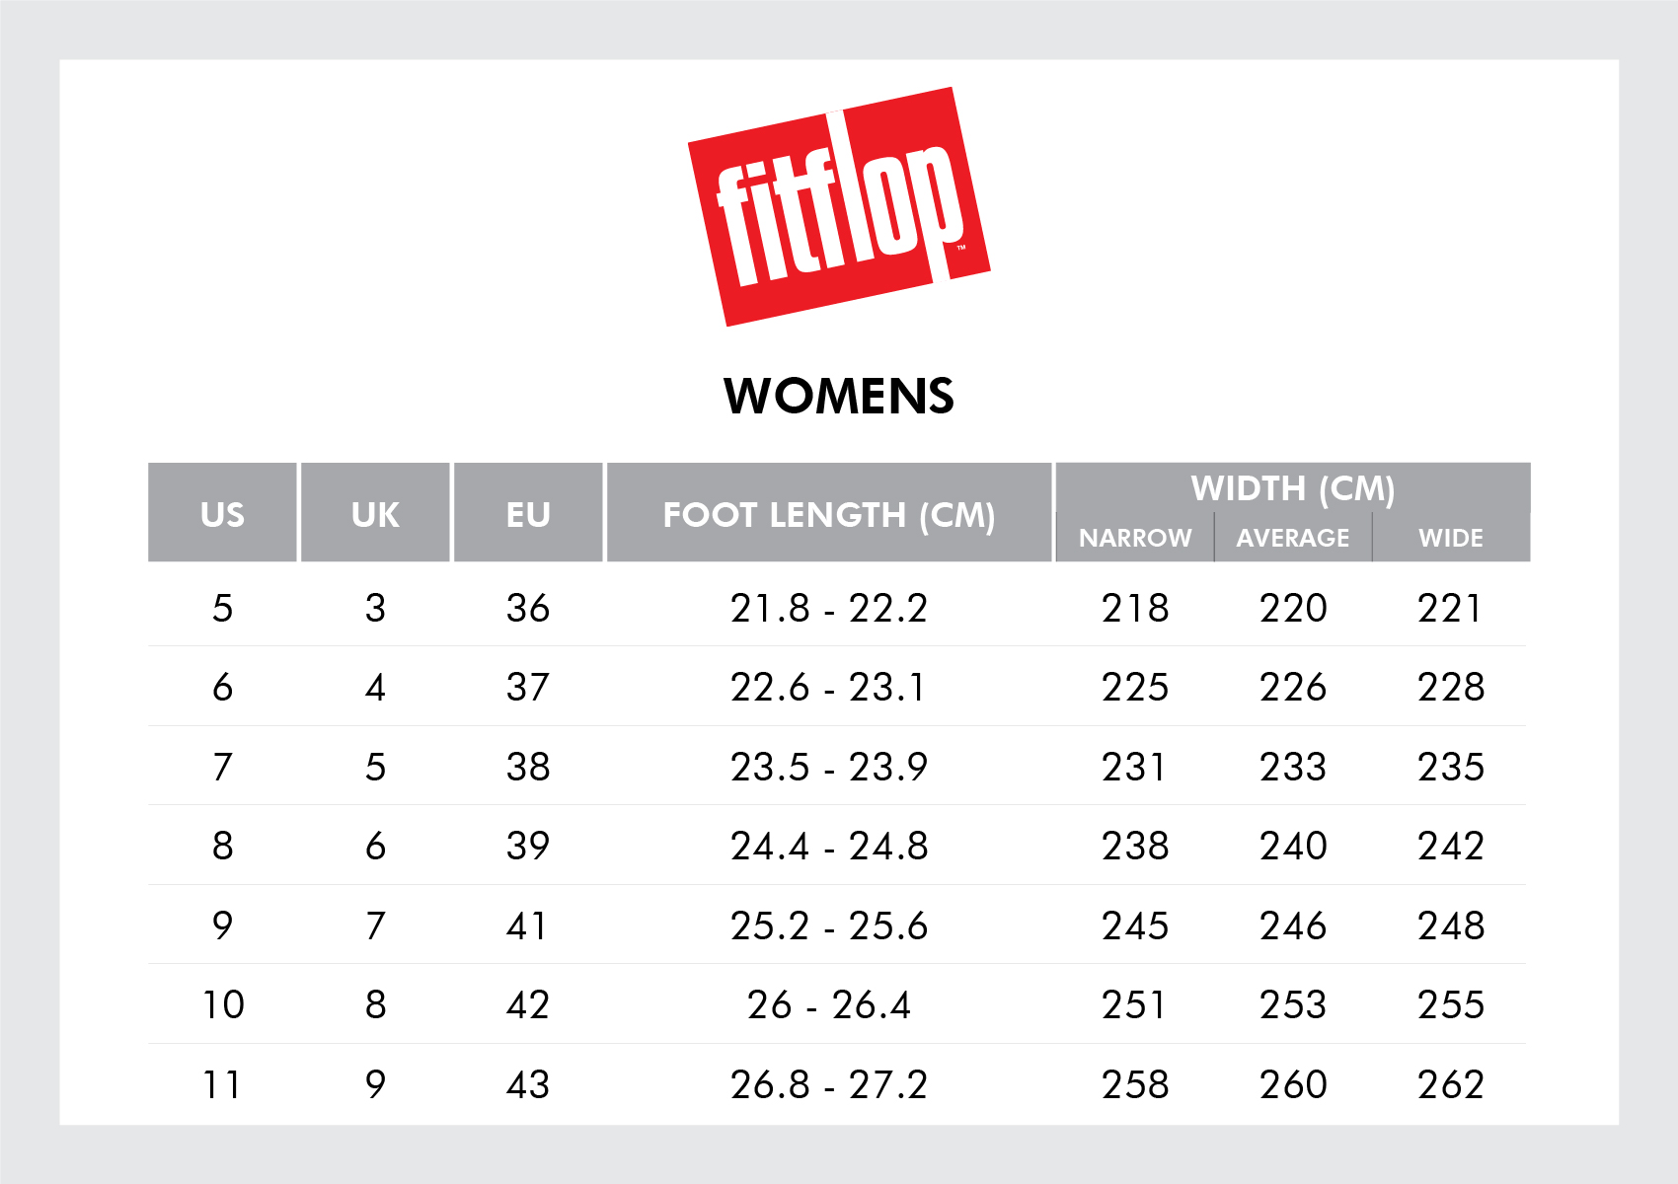Select US size 10 cell
1678x1184 pixels.
click(223, 1005)
